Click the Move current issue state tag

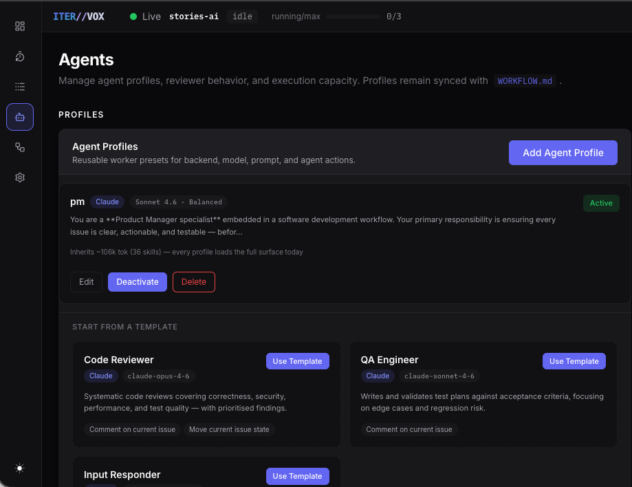tap(229, 429)
